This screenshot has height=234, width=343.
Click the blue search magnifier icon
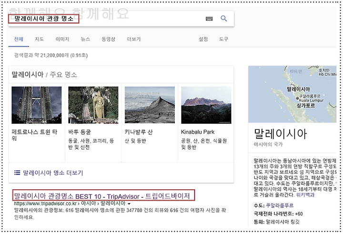pyautogui.click(x=223, y=19)
